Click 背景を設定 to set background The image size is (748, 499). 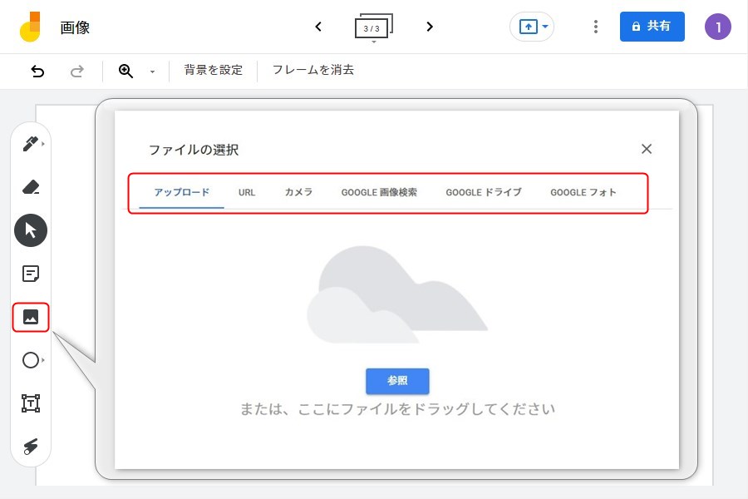(214, 70)
